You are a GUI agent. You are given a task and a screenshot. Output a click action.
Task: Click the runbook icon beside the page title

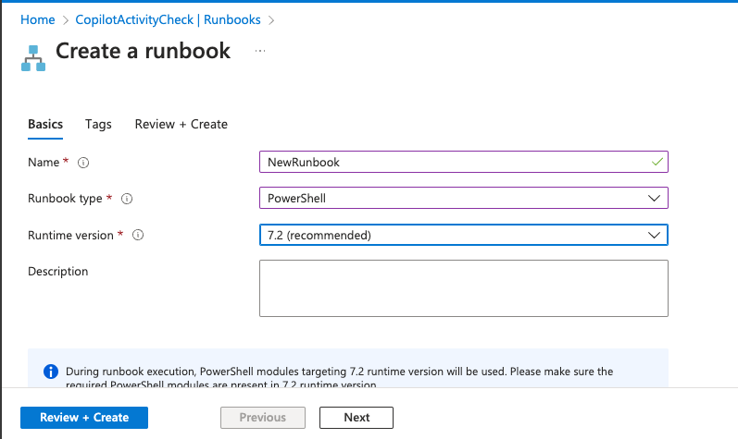tap(33, 57)
